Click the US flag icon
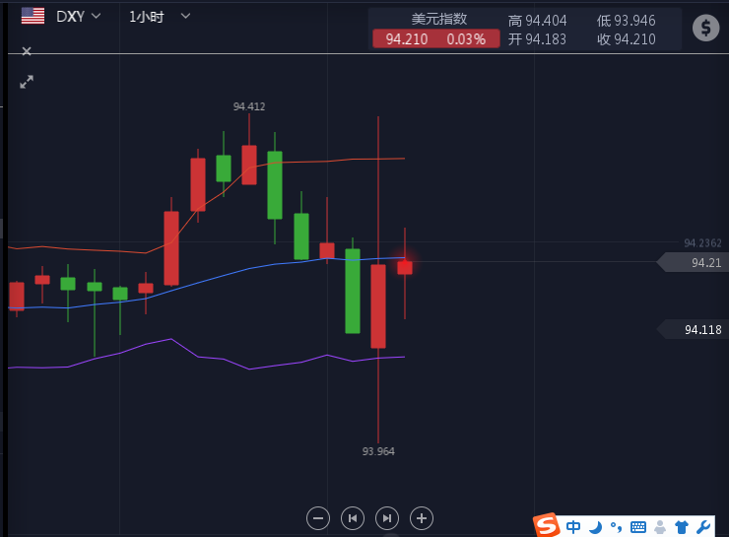This screenshot has width=729, height=537. tap(33, 16)
